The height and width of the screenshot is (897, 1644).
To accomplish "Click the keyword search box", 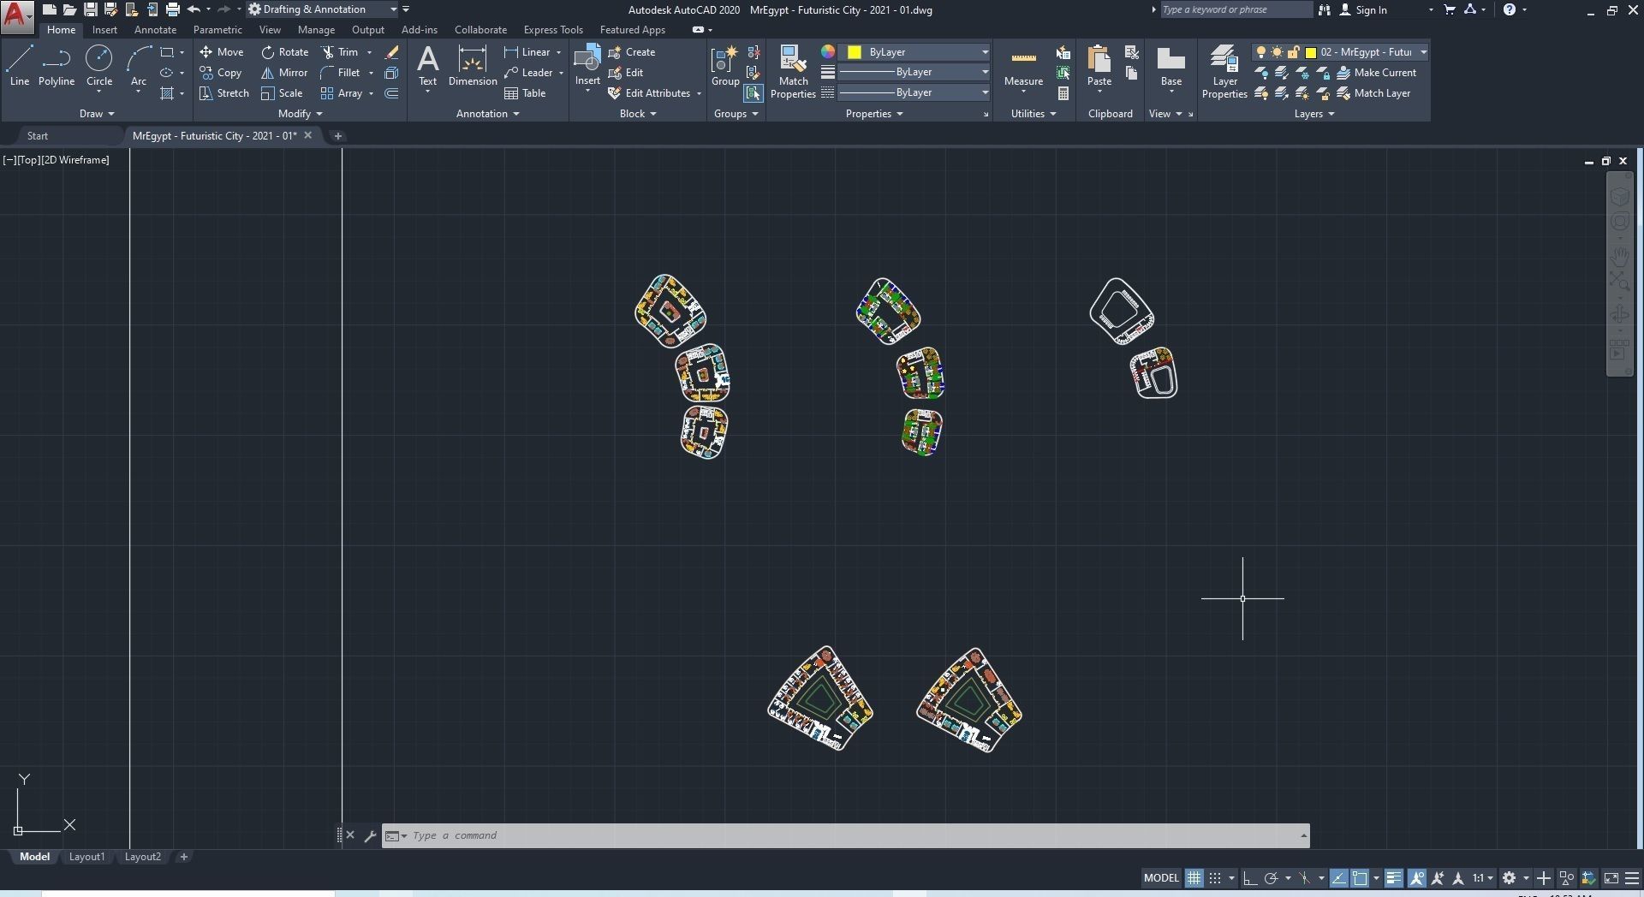I will tap(1236, 9).
